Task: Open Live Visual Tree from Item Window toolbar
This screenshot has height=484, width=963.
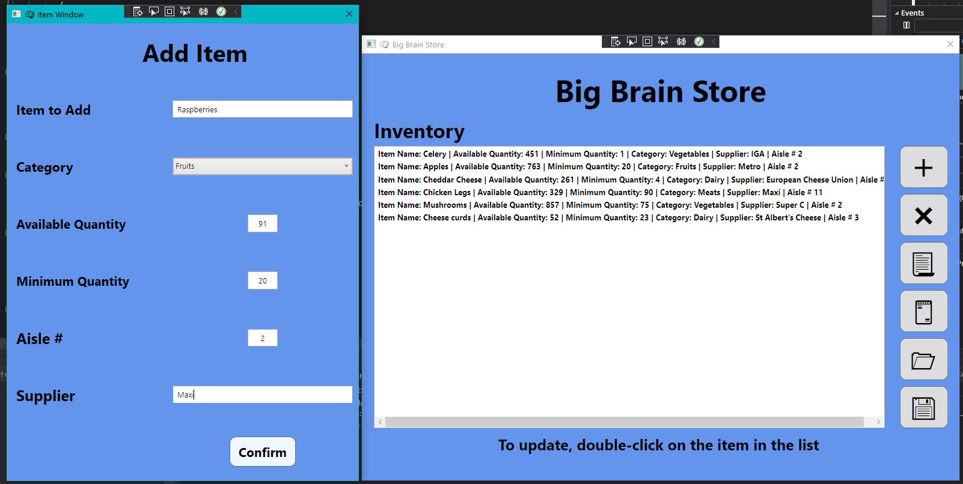Action: point(138,11)
